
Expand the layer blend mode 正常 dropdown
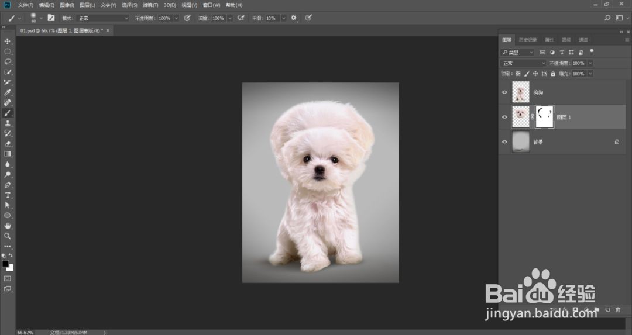pos(523,63)
